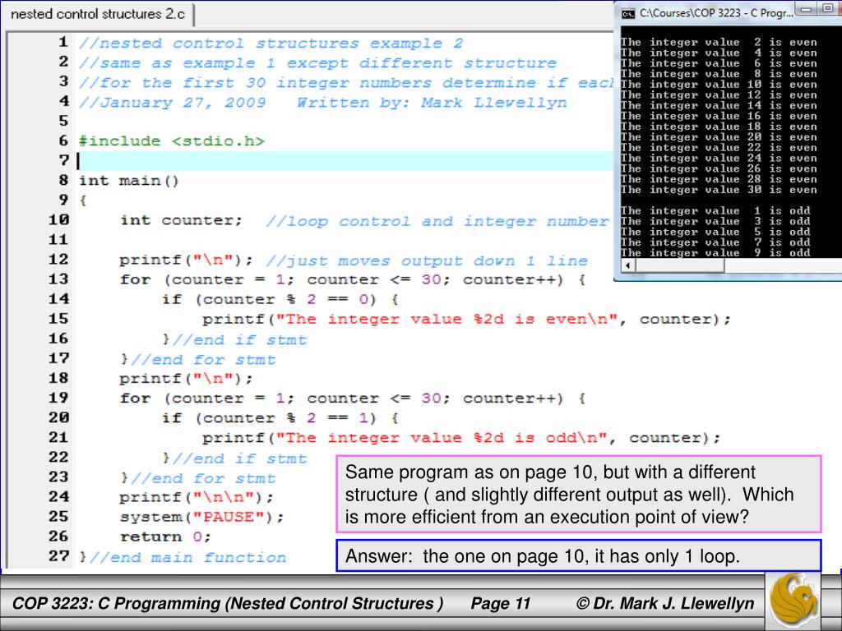Click the 'Page 11' footer text
842x631 pixels.
pos(501,604)
